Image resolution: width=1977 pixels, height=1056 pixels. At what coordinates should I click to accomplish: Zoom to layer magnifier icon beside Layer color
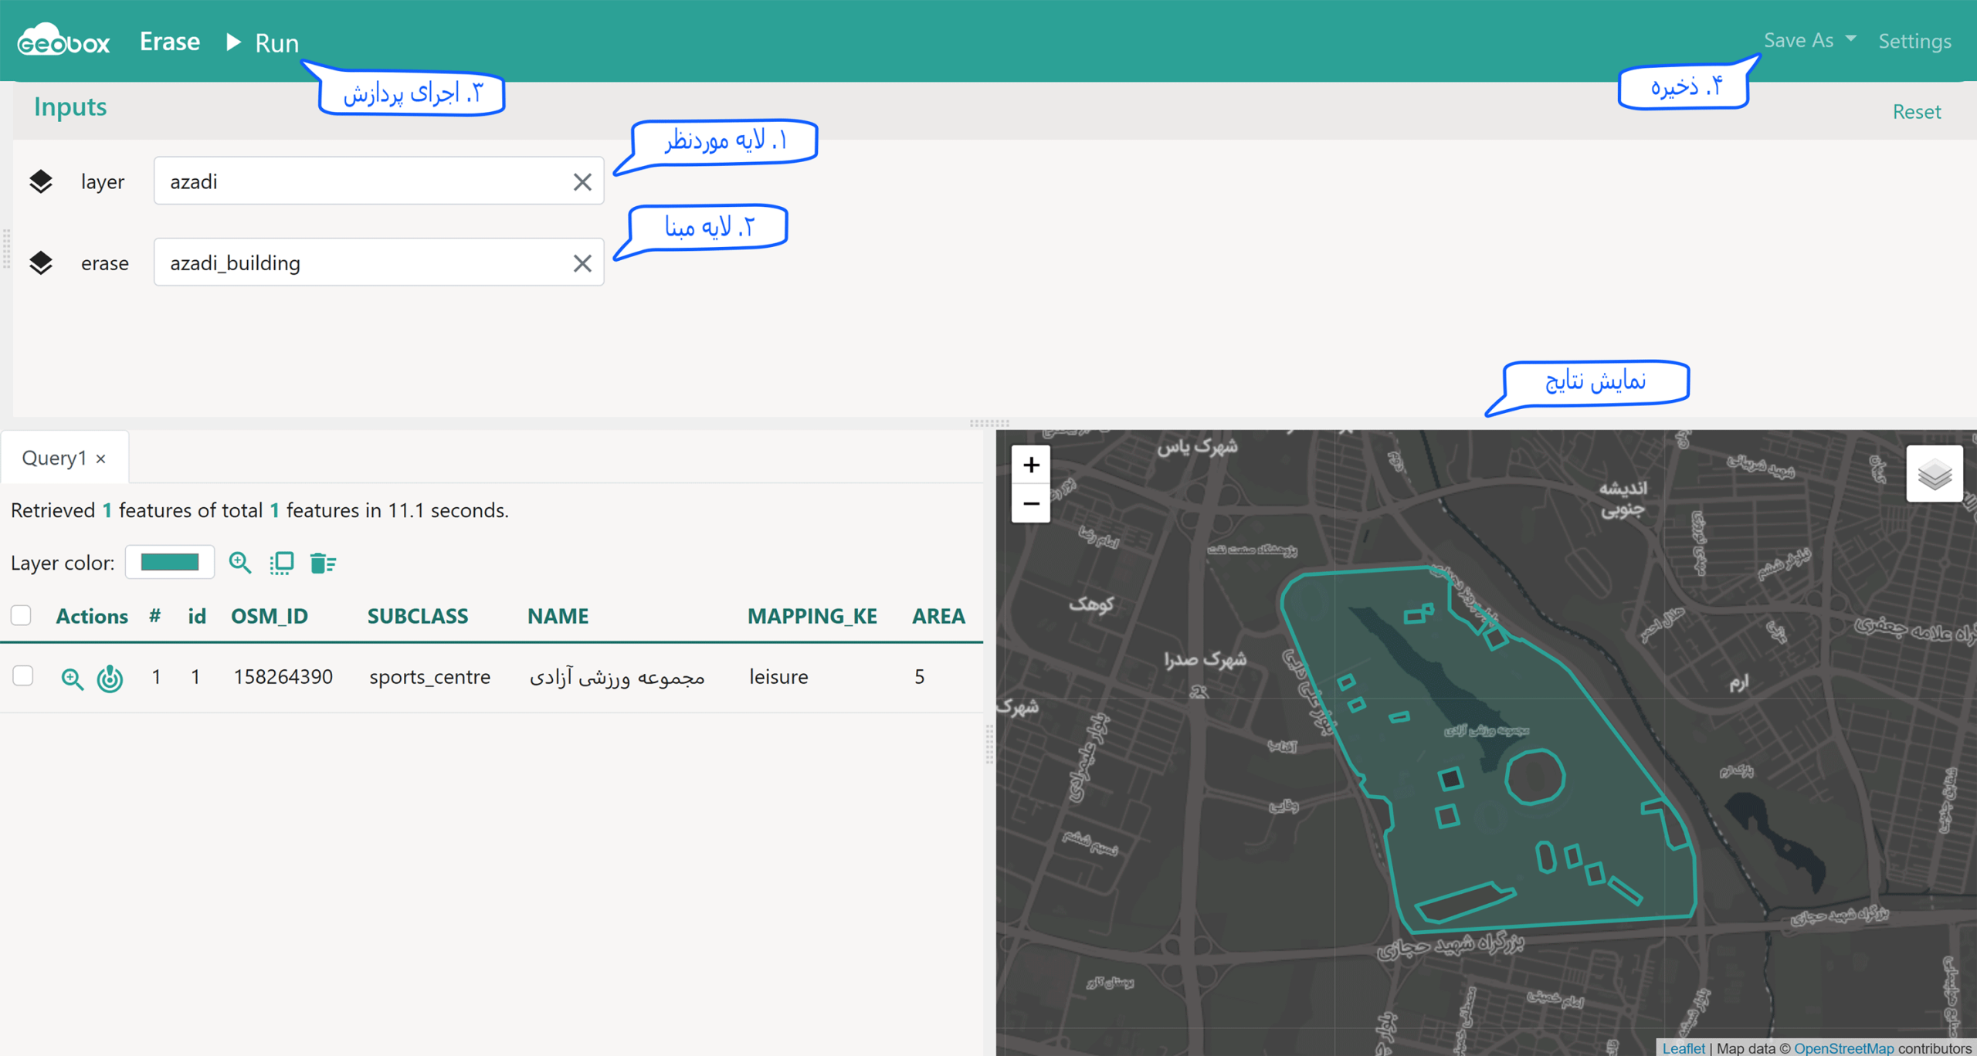240,563
